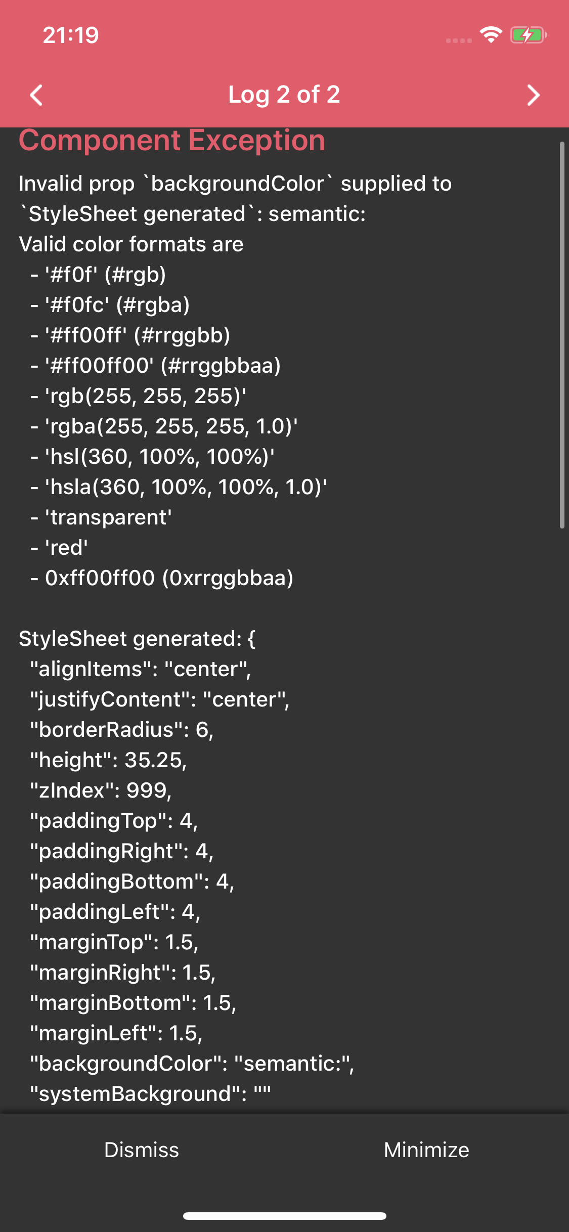Click the 'transparent' color format entry
Viewport: 569px width, 1232px height.
point(106,517)
